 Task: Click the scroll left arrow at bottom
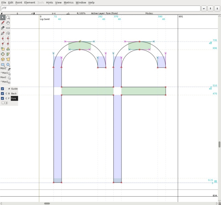pyautogui.click(x=1, y=203)
